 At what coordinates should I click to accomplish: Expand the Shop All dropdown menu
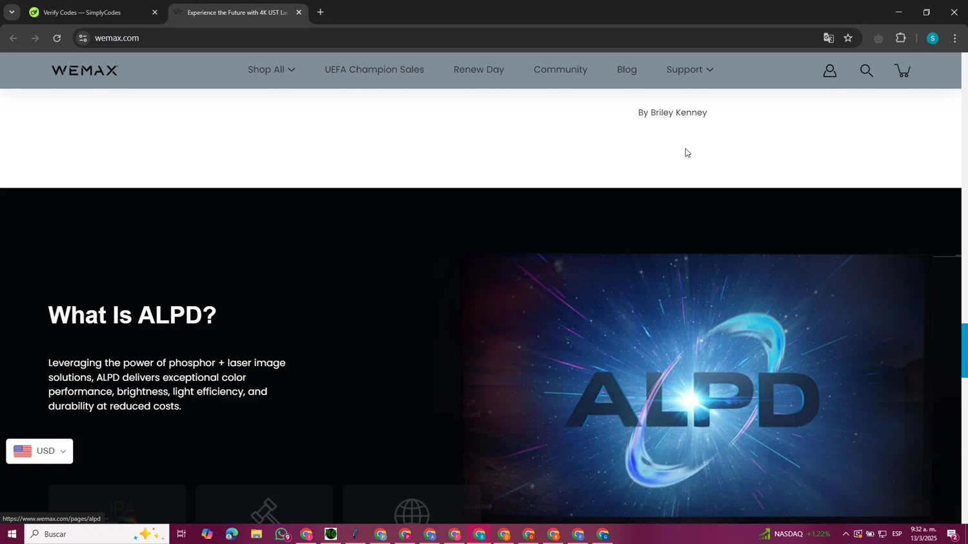click(272, 70)
